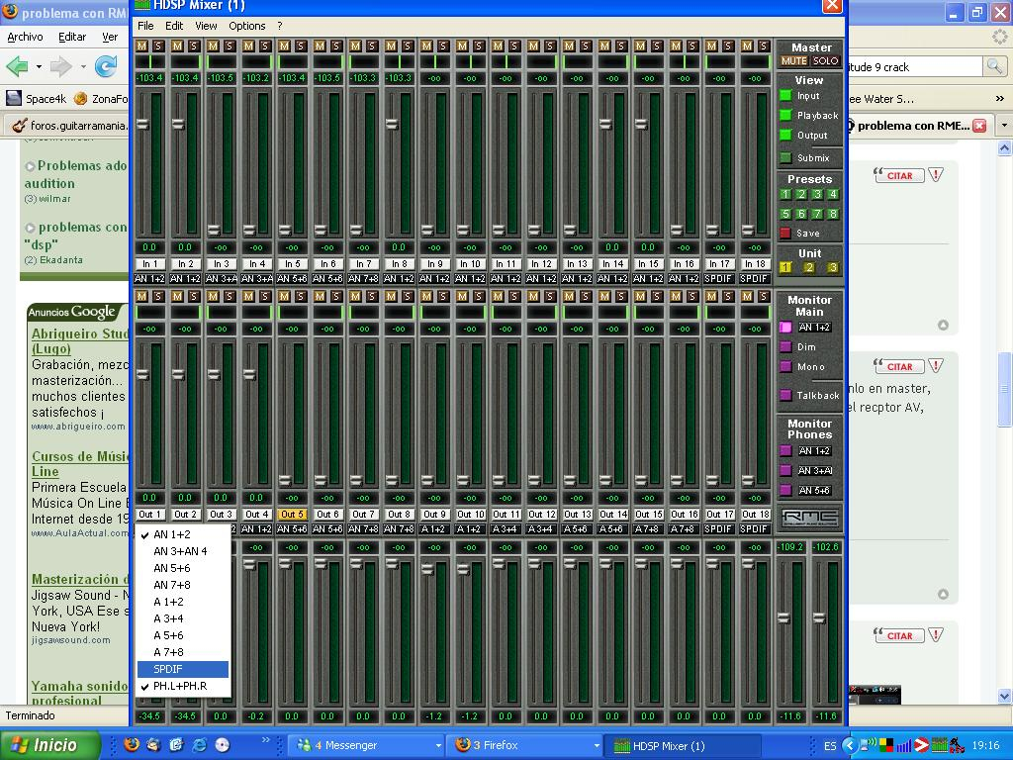Select Unit 2
The width and height of the screenshot is (1013, 760).
[x=809, y=268]
